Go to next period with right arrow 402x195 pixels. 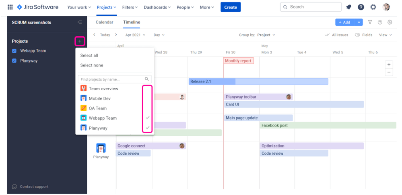(x=116, y=35)
